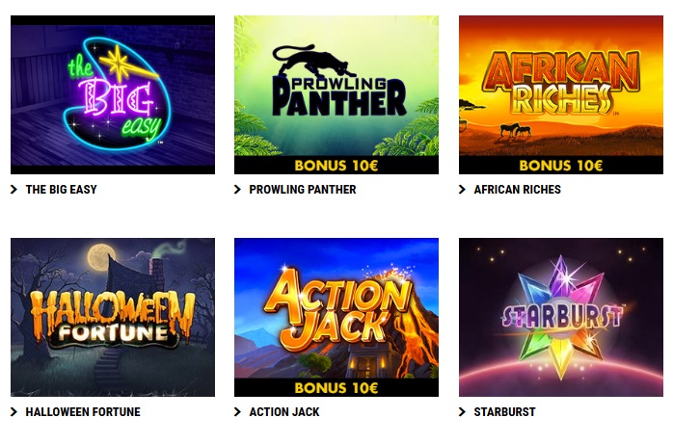Click the chevron arrow beside African Riches

(x=462, y=190)
